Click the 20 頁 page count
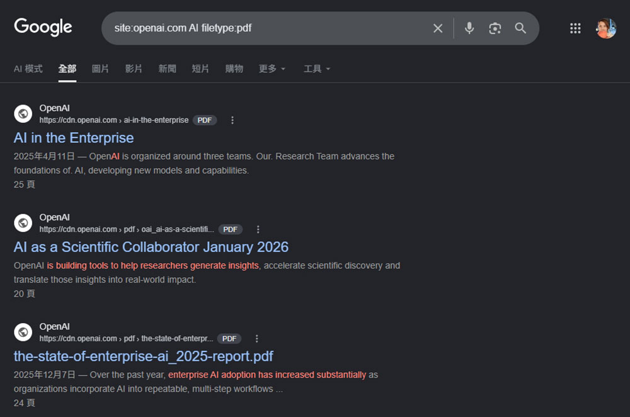The image size is (630, 417). (24, 294)
